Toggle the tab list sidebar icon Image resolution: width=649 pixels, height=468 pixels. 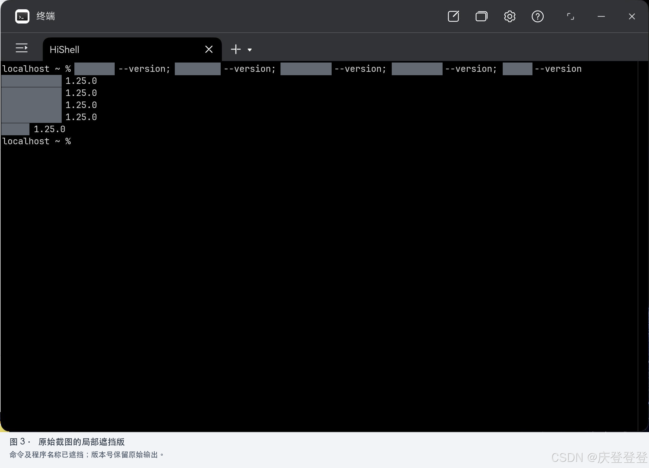point(22,48)
